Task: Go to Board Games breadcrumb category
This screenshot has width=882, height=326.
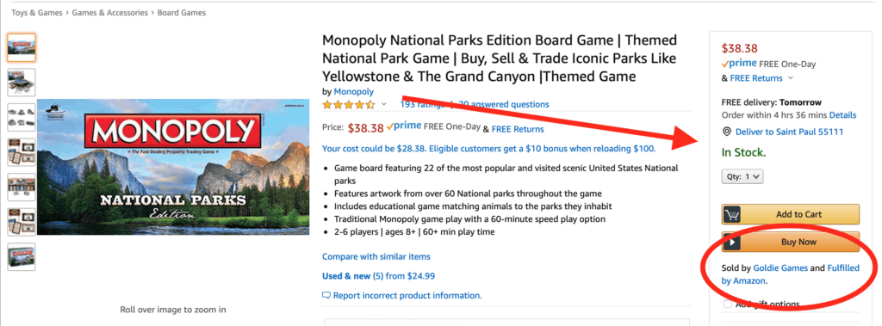Action: (x=182, y=12)
